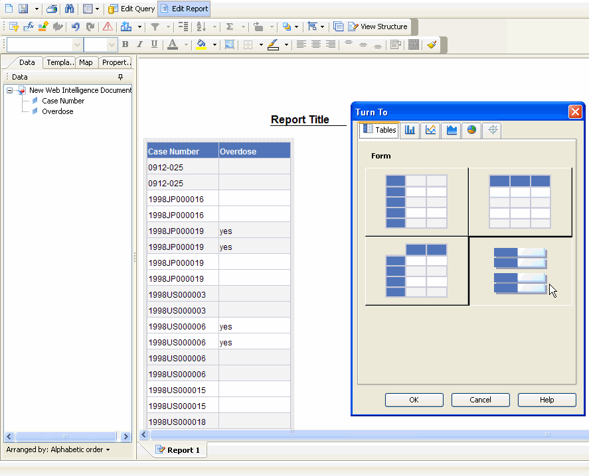Viewport: 589px width, 476px height.
Task: Open the font name combo box
Action: tap(44, 45)
